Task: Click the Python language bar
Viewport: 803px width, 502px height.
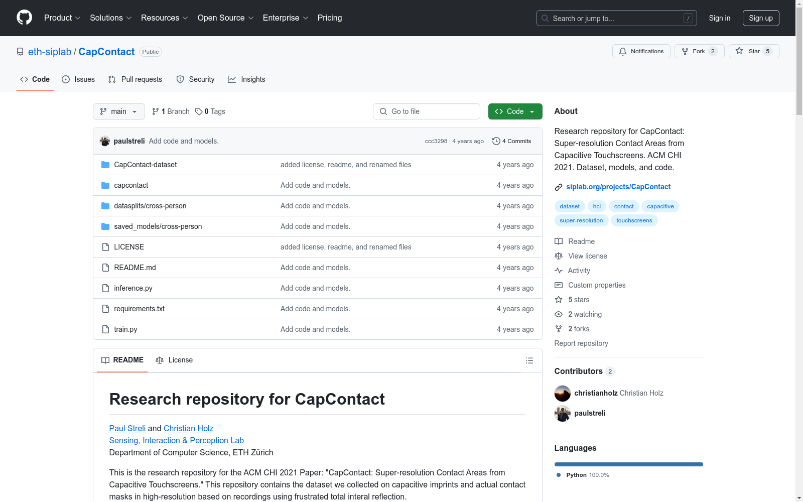Action: tap(629, 464)
